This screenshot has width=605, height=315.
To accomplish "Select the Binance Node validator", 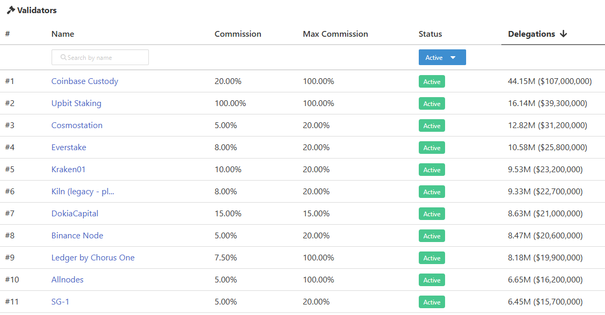I will (x=77, y=236).
